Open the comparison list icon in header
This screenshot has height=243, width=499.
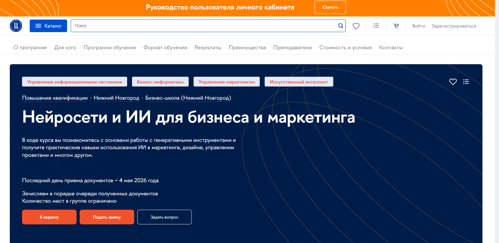tap(376, 26)
